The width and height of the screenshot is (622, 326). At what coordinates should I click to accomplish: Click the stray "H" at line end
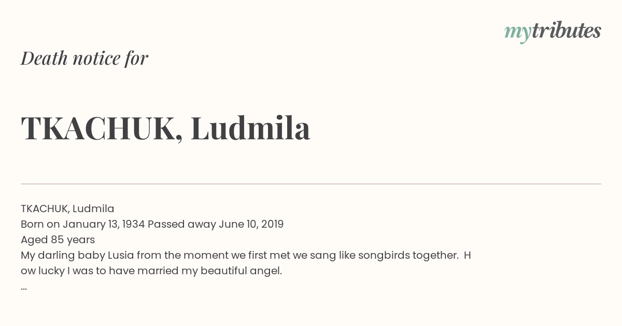tap(467, 255)
